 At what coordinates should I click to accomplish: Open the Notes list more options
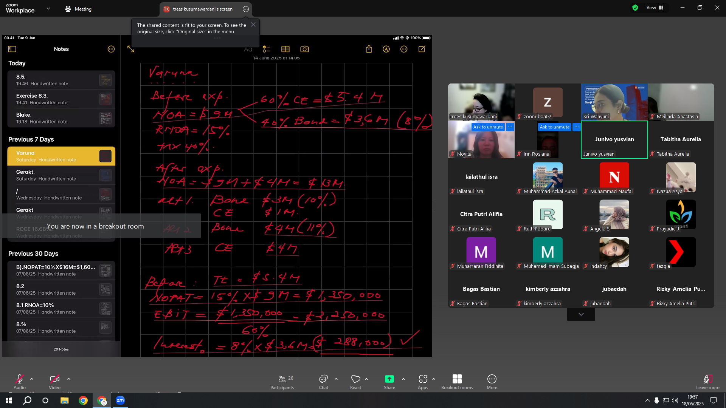click(111, 49)
